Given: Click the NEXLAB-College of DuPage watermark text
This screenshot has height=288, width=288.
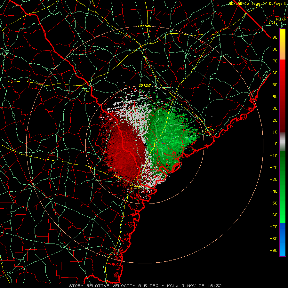Looking at the screenshot, I should click(258, 4).
